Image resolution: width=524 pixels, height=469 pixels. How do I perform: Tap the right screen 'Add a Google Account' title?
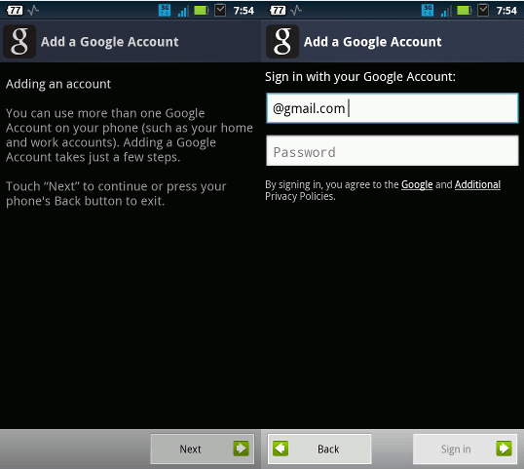[373, 42]
